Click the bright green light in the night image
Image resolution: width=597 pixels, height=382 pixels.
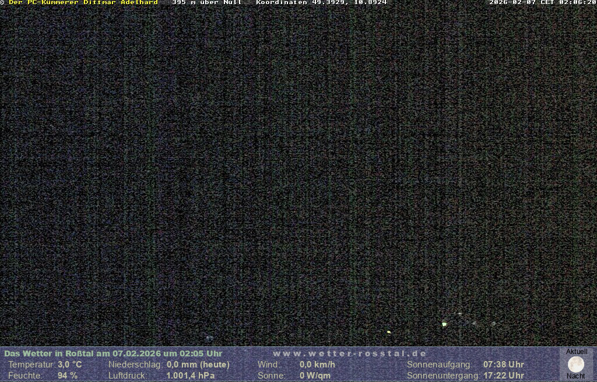(444, 324)
